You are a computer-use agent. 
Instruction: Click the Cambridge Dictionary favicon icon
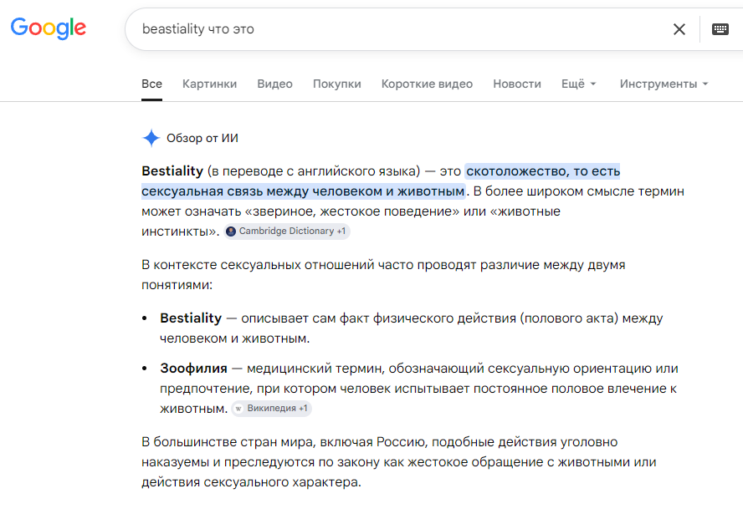coord(231,232)
